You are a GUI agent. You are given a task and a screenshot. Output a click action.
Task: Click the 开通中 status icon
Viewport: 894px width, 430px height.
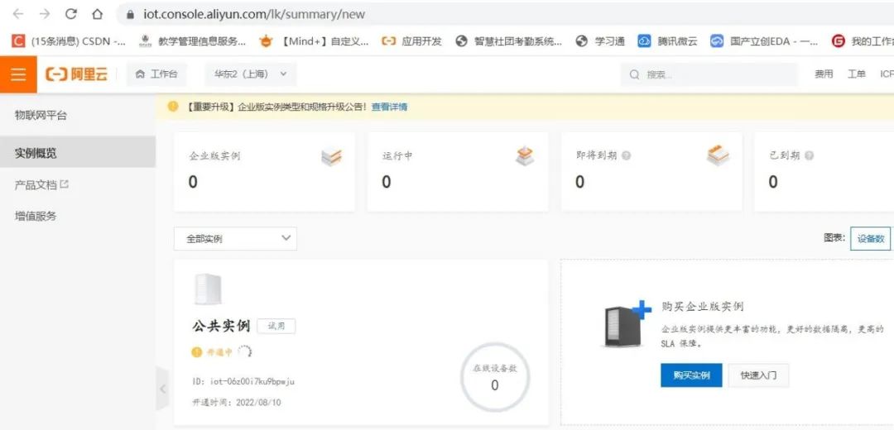(197, 352)
